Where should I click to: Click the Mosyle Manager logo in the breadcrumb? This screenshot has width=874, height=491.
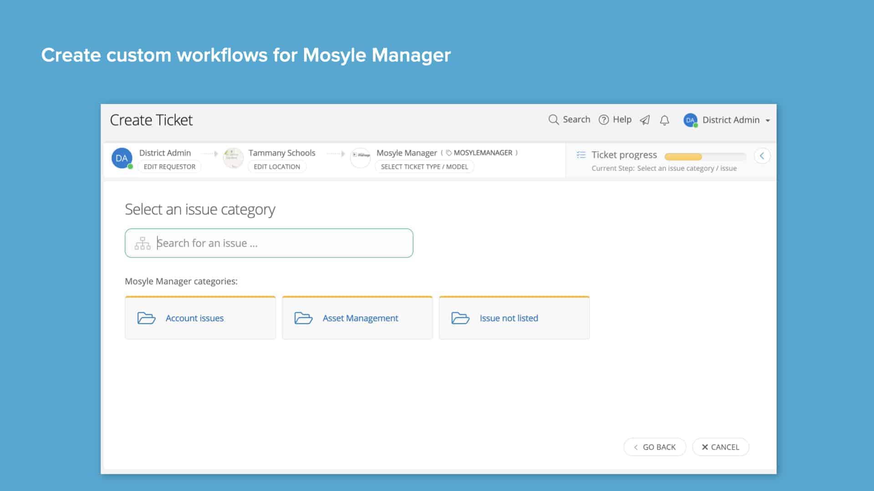[360, 158]
